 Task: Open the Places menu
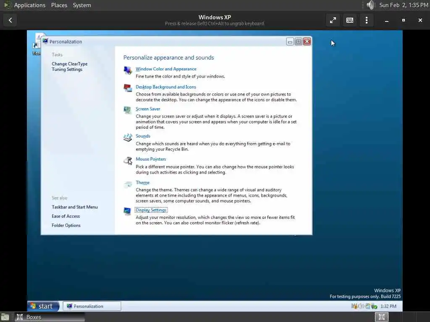click(x=59, y=5)
